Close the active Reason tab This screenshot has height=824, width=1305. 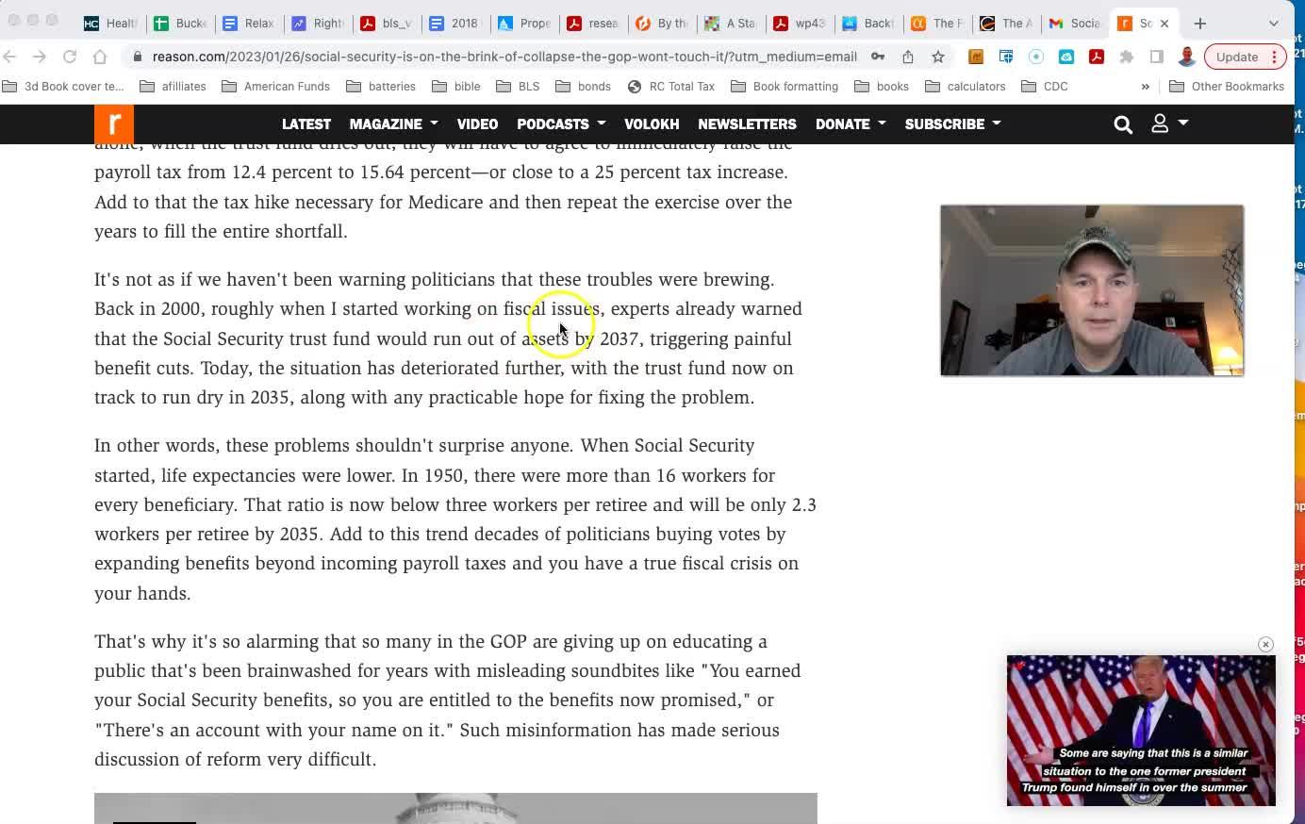(x=1165, y=24)
